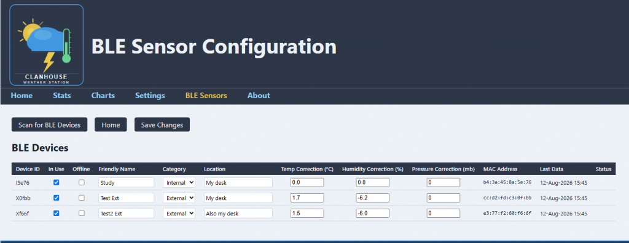The height and width of the screenshot is (243, 629).
Task: Click Scan for BLE Devices button
Action: click(x=49, y=125)
